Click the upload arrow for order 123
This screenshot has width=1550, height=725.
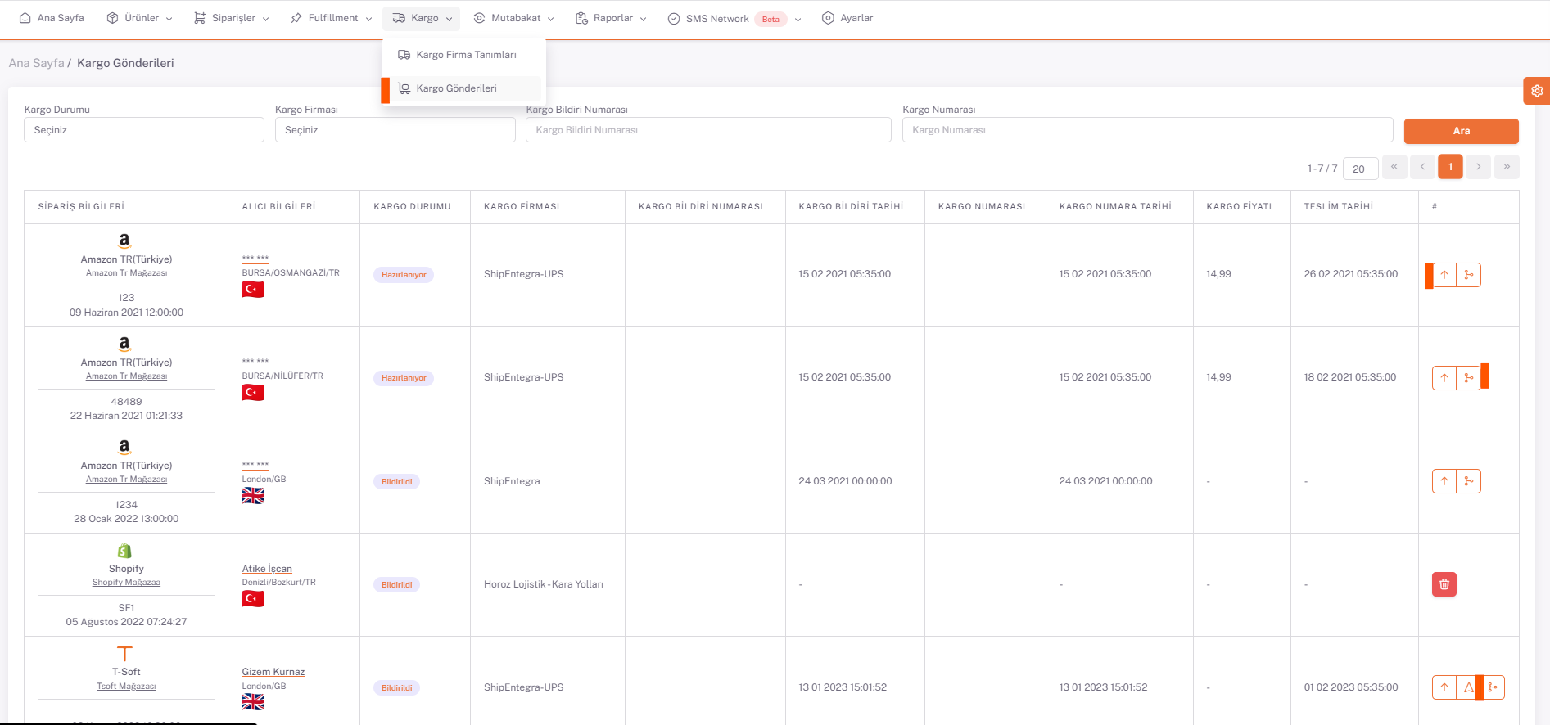click(1444, 275)
